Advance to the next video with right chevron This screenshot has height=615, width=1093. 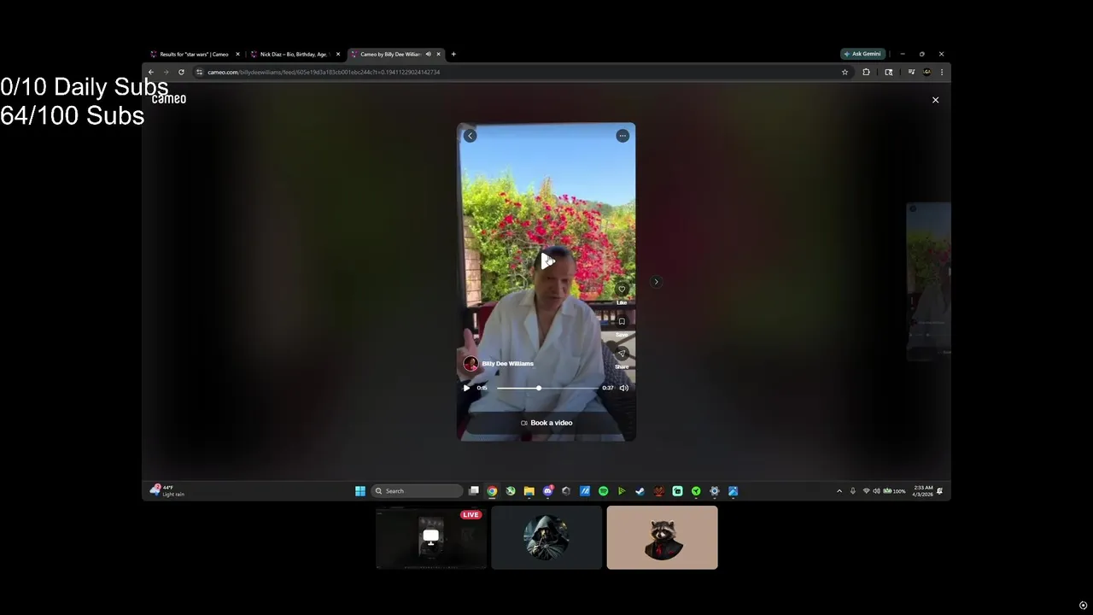coord(656,282)
